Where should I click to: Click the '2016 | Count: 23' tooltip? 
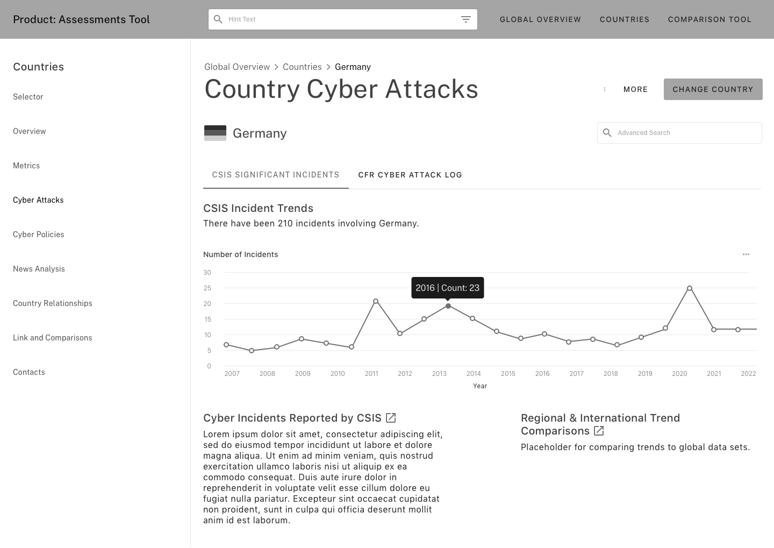448,288
